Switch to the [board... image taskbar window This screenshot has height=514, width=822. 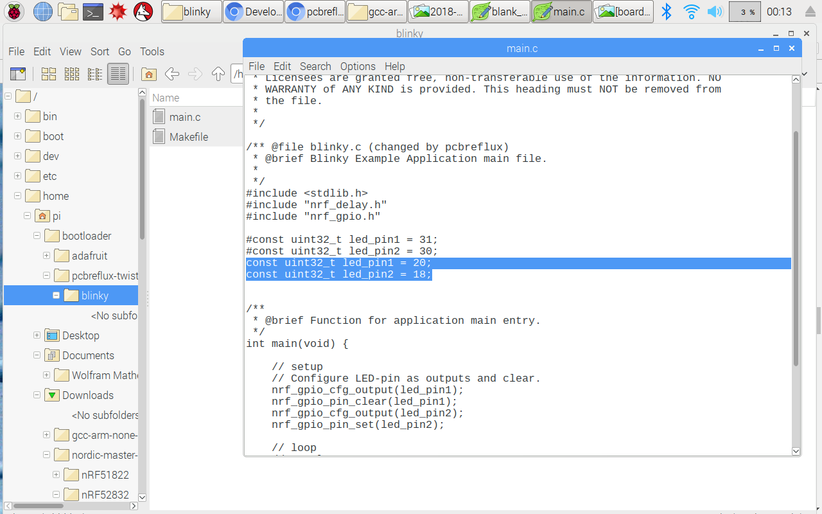pyautogui.click(x=623, y=12)
